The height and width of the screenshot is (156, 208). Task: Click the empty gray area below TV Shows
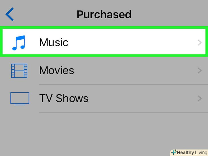coord(104,131)
